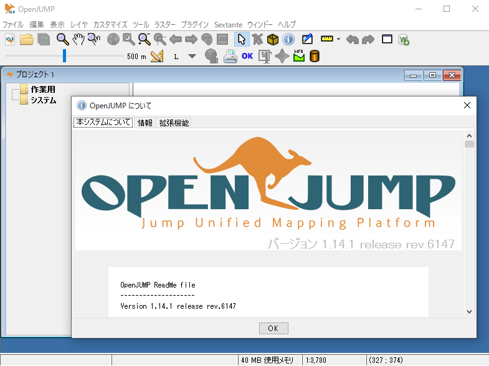Click the ruler and triangle scale icon
This screenshot has height=366, width=489.
click(x=157, y=57)
